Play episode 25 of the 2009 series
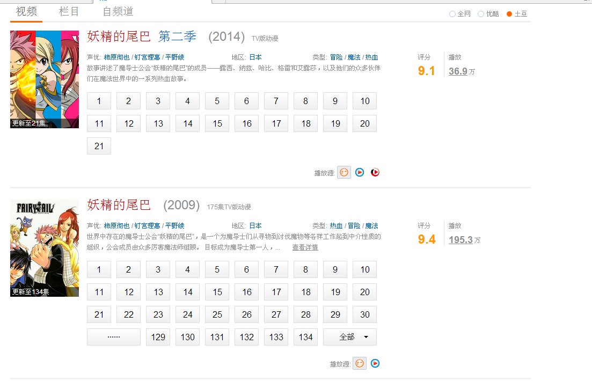The image size is (592, 381). coord(217,314)
